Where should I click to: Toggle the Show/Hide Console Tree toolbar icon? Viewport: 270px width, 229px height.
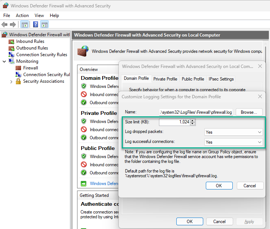(x=24, y=25)
